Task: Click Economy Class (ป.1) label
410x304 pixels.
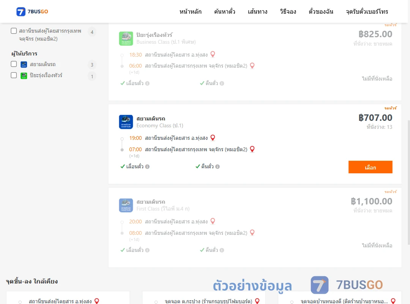Action: click(x=160, y=126)
